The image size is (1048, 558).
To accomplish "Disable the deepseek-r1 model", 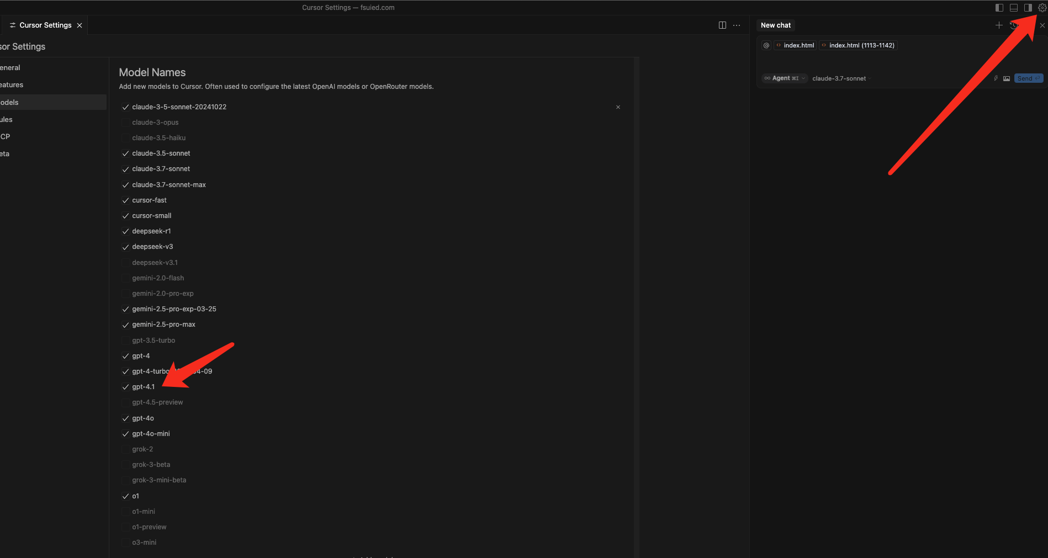I will click(125, 231).
